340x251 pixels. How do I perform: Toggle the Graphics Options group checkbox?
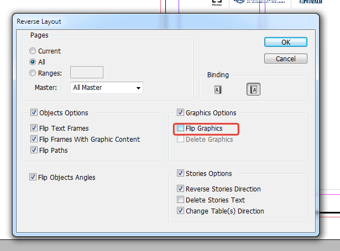click(180, 113)
